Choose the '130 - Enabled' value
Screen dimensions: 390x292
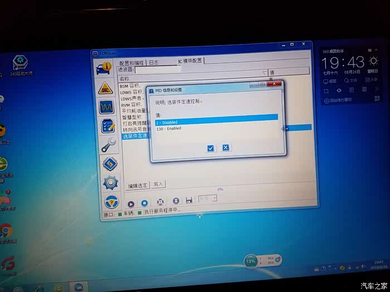click(169, 128)
